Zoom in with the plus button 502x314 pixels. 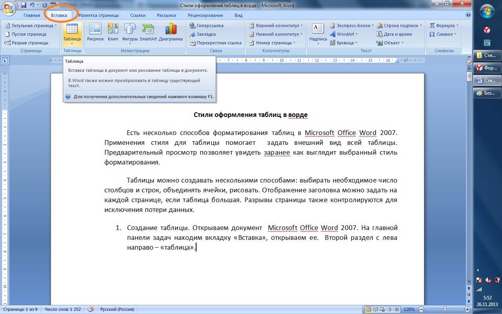click(x=467, y=309)
